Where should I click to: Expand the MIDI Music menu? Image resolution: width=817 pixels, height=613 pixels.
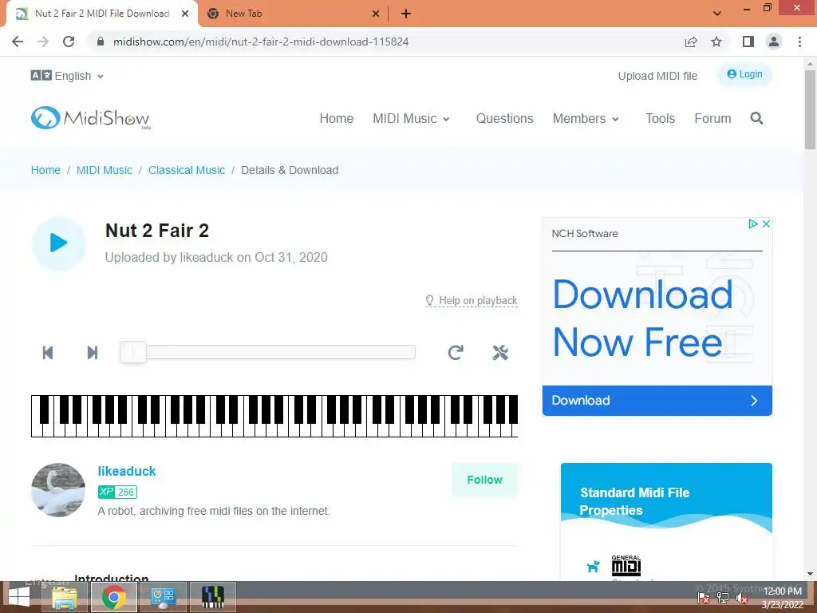click(x=411, y=119)
